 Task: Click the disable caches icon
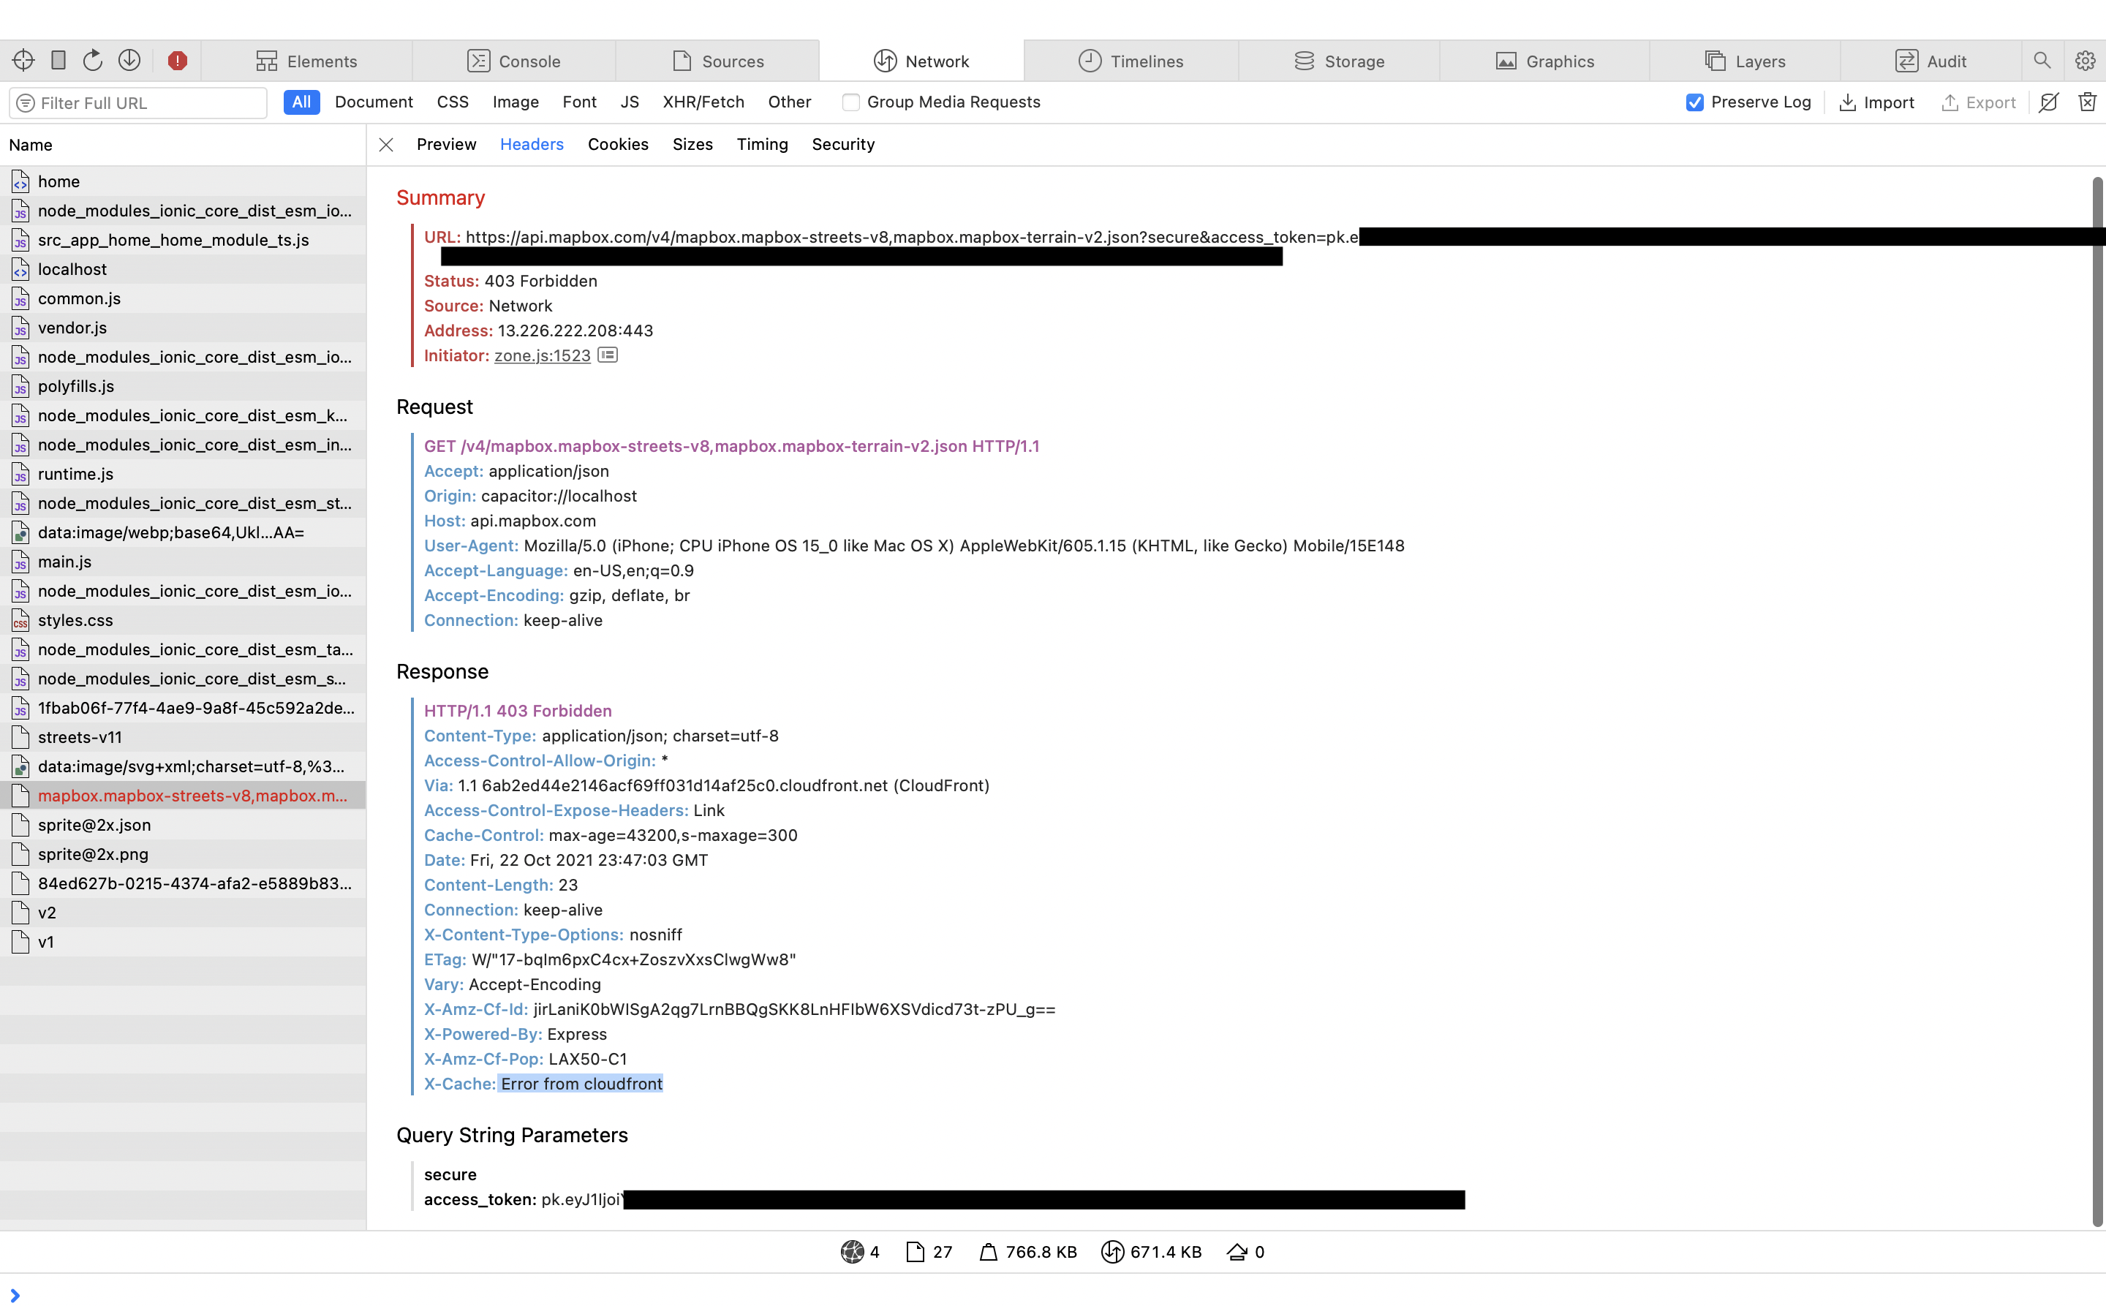pyautogui.click(x=2049, y=102)
